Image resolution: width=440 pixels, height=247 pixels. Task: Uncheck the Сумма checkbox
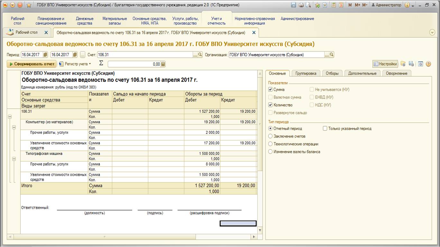click(x=270, y=90)
